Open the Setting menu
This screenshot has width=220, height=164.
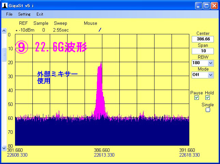[24, 14]
